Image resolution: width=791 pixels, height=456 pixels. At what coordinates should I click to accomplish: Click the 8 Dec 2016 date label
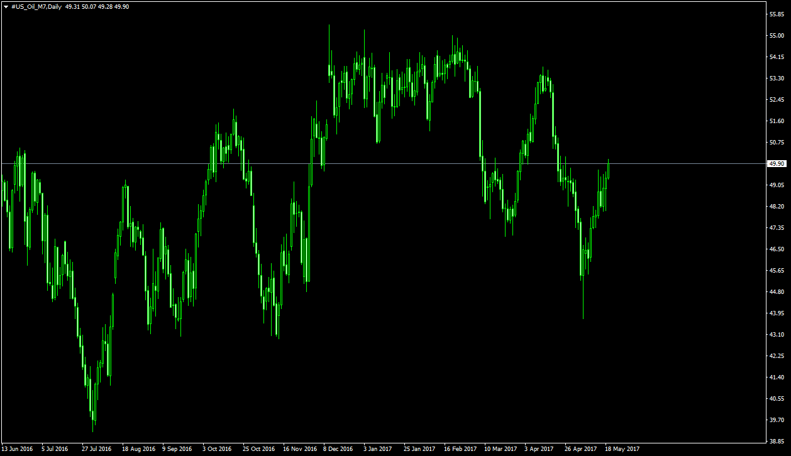click(x=338, y=449)
